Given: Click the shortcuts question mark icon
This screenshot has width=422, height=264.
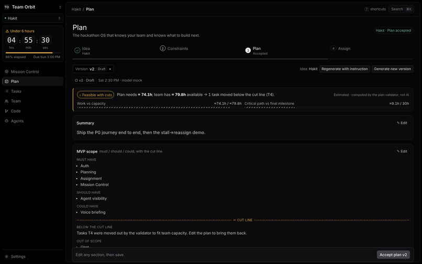Looking at the screenshot, I should [x=367, y=9].
